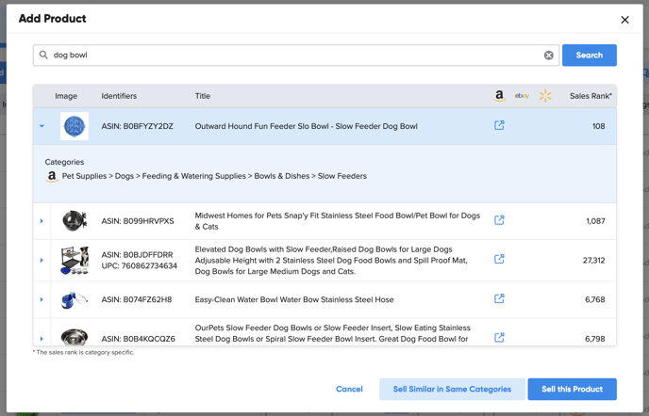Expand the Easy-Clean Water Bowl row

[42, 299]
